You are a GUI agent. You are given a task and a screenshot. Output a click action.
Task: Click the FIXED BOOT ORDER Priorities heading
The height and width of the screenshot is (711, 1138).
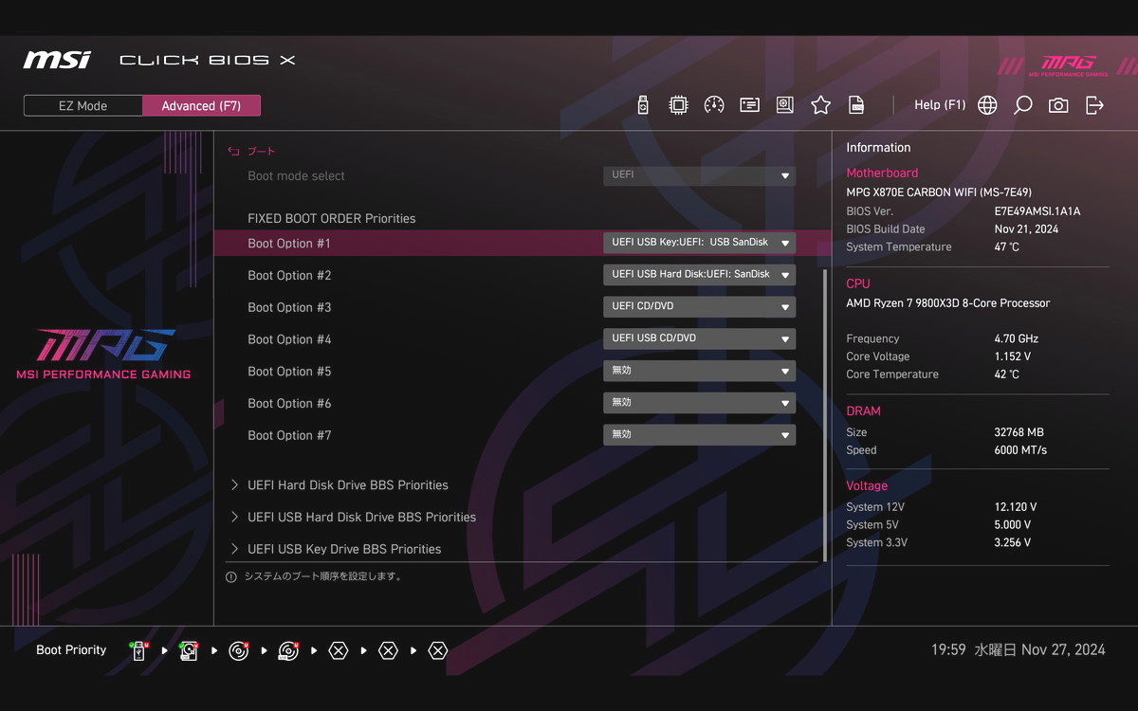tap(332, 219)
